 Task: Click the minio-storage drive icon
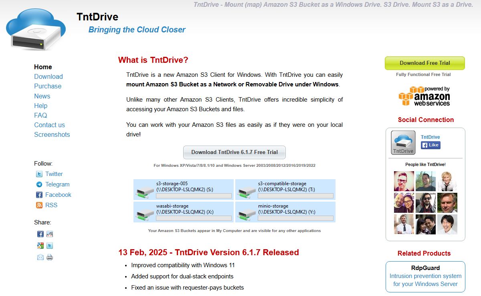pyautogui.click(x=247, y=214)
